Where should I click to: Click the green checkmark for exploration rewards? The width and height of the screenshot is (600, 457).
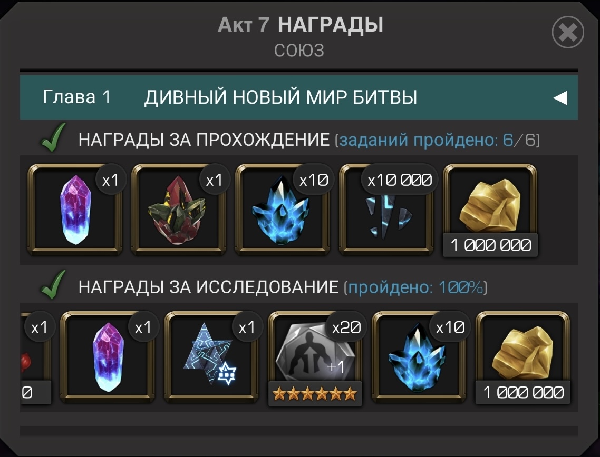coord(53,285)
